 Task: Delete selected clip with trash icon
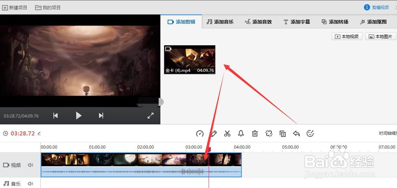[255, 133]
